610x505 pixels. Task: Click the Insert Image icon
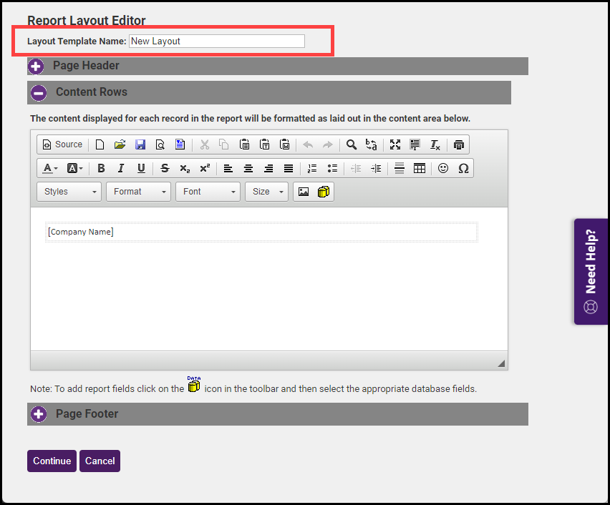304,192
